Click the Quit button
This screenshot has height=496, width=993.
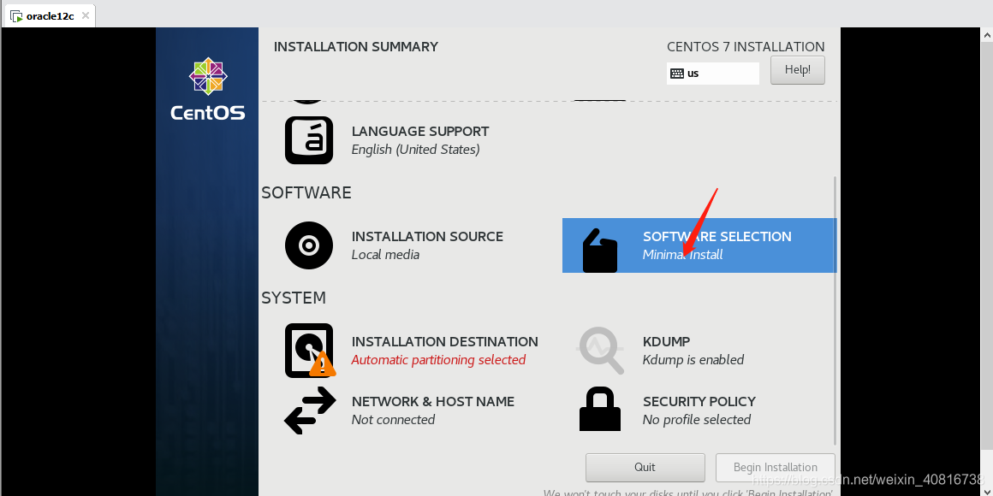click(645, 468)
